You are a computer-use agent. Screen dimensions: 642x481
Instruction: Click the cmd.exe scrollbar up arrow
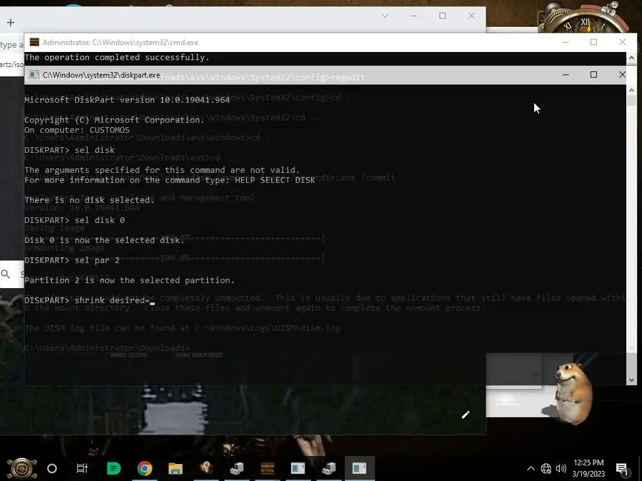click(x=631, y=58)
